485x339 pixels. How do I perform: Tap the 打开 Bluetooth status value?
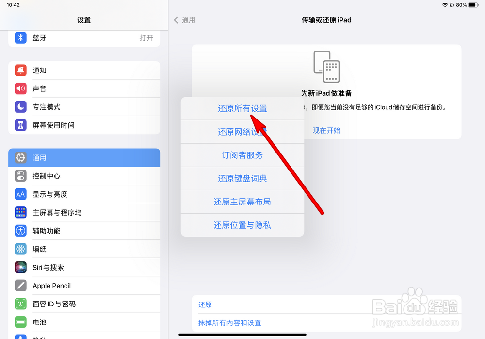(x=146, y=38)
